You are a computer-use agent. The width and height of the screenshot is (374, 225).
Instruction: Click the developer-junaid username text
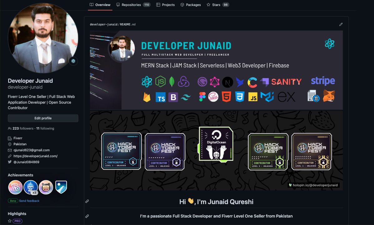(x=25, y=87)
